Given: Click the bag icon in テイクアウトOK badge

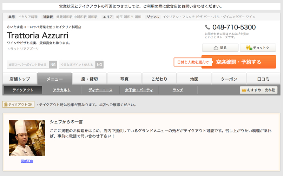Looking at the screenshot, I should click(6, 105).
